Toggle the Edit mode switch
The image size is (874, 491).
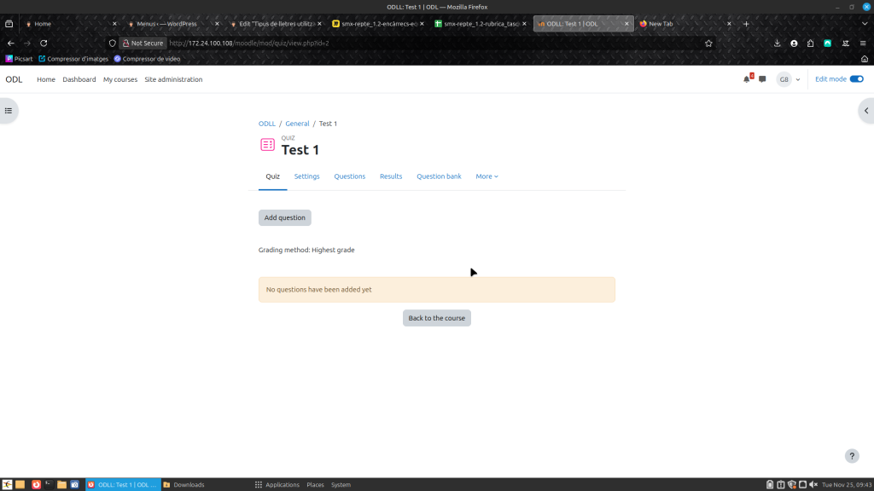856,79
